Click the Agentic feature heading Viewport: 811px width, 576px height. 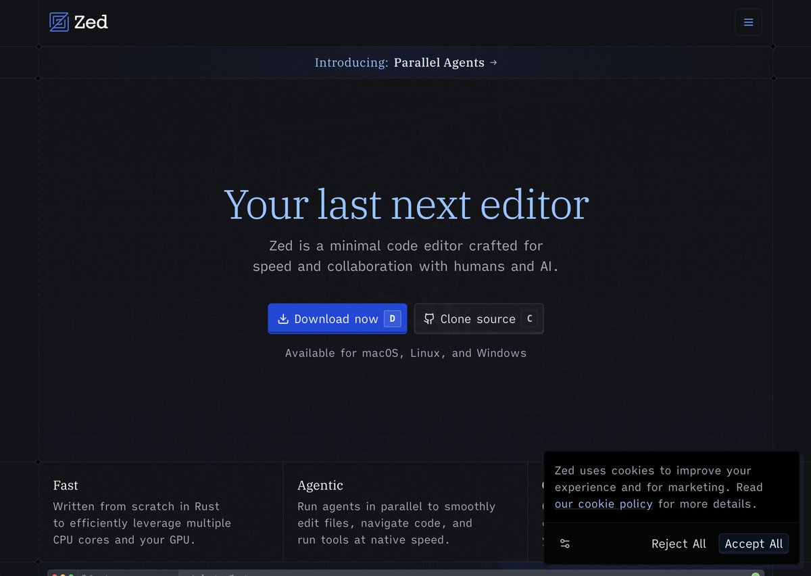coord(320,485)
